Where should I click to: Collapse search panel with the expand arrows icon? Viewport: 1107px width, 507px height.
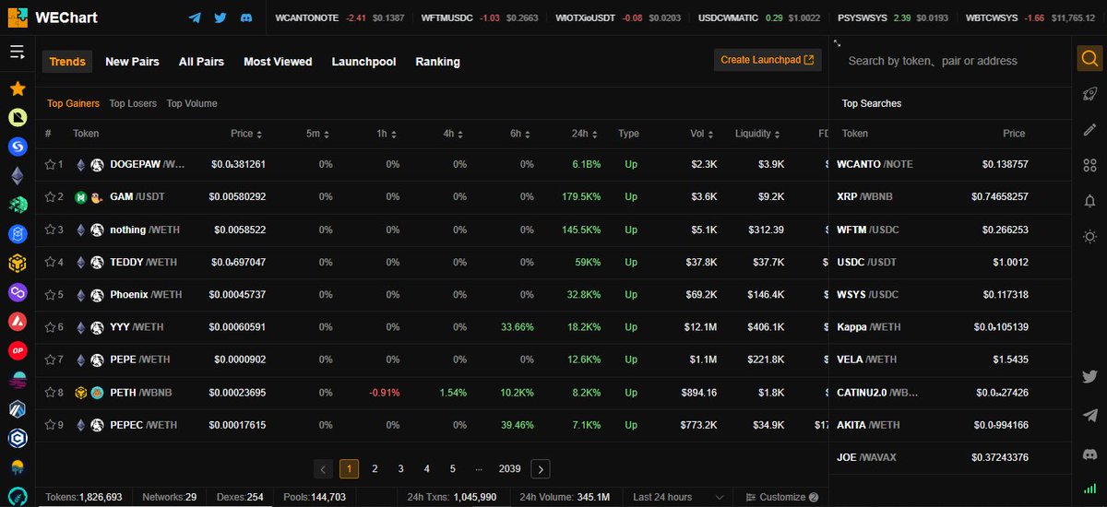[x=837, y=43]
